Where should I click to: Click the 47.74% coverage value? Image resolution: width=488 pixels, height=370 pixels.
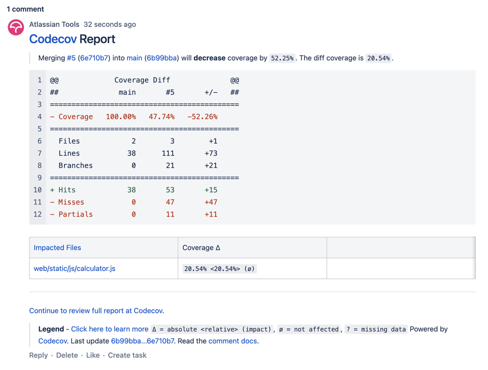coord(162,117)
